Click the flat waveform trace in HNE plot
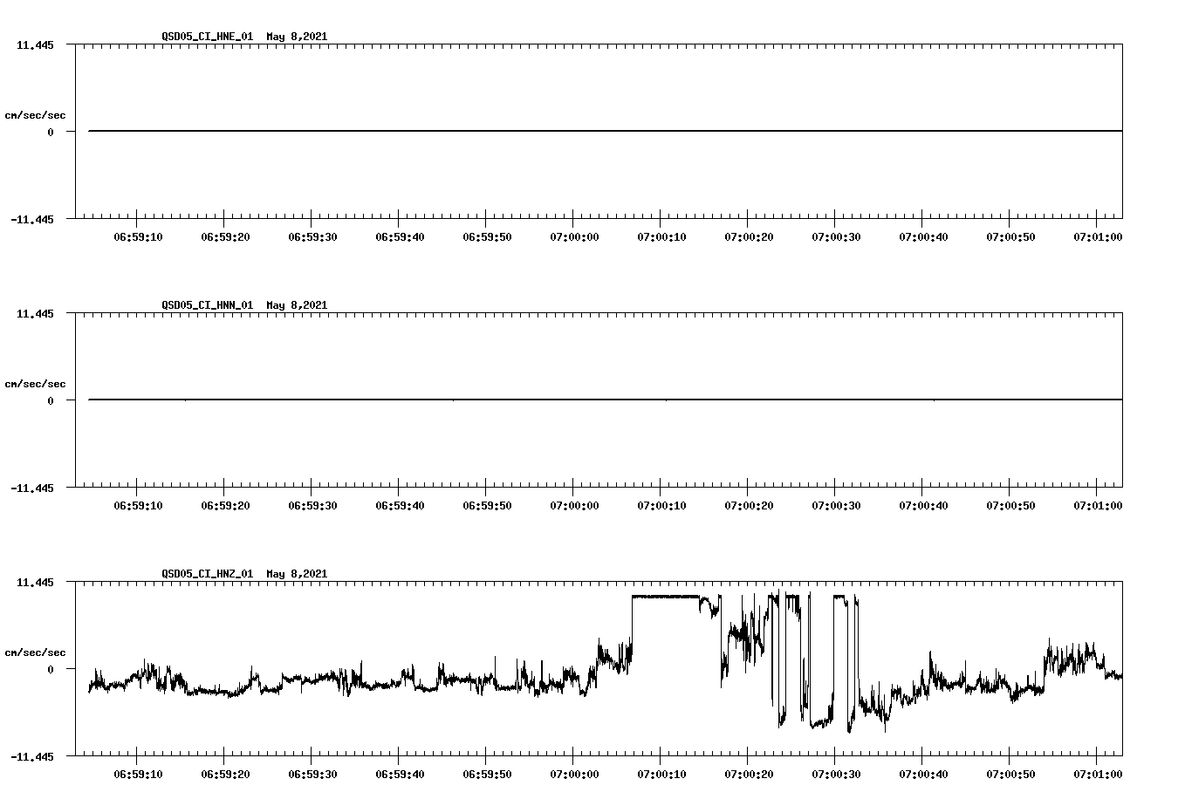Screen dimensions: 1185x806 [524, 129]
